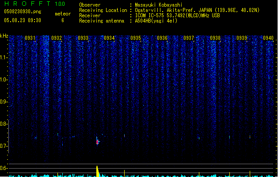The height and width of the screenshot is (177, 278).
Task: Click the meteor count value 6
Action: (x=63, y=20)
